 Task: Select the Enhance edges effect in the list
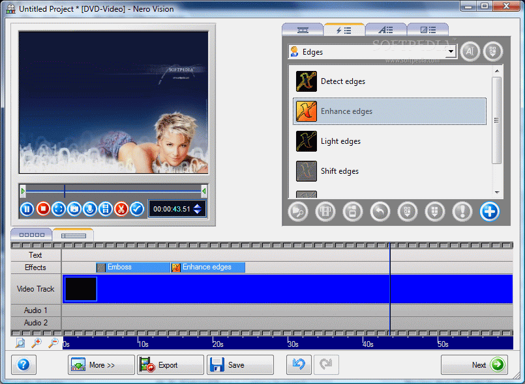tap(390, 111)
